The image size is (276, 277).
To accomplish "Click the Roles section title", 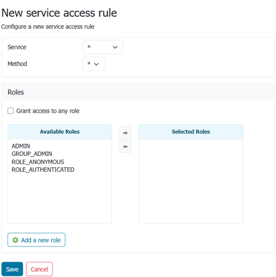I will click(16, 92).
